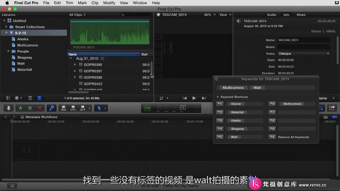340x191 pixels.
Task: Click the inspector vertical scrollbar
Action: tap(338, 50)
